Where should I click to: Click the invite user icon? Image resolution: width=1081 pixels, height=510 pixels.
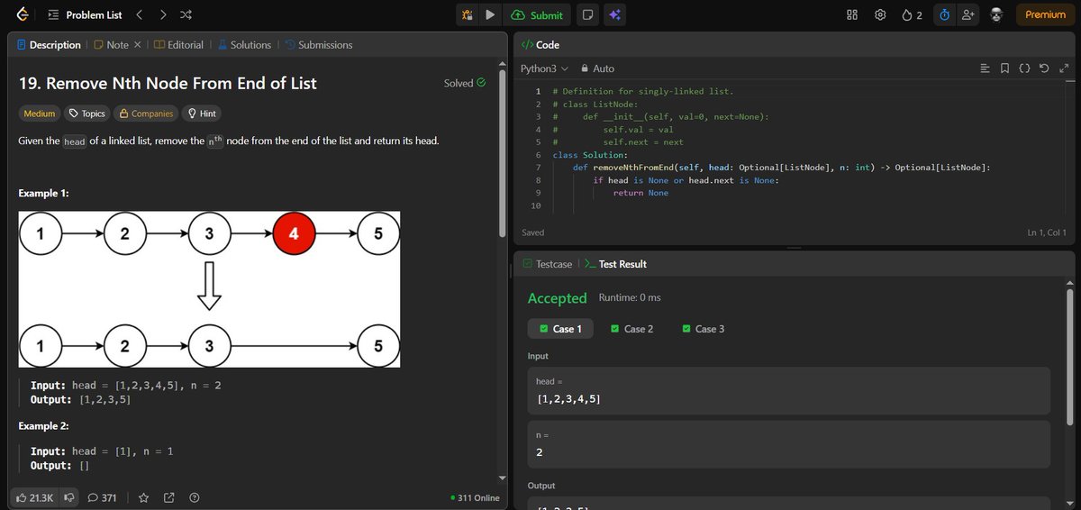tap(968, 15)
